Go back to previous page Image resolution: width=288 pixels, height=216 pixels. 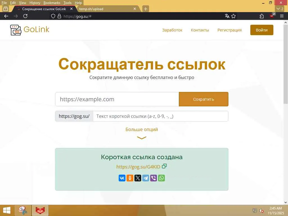[6, 16]
